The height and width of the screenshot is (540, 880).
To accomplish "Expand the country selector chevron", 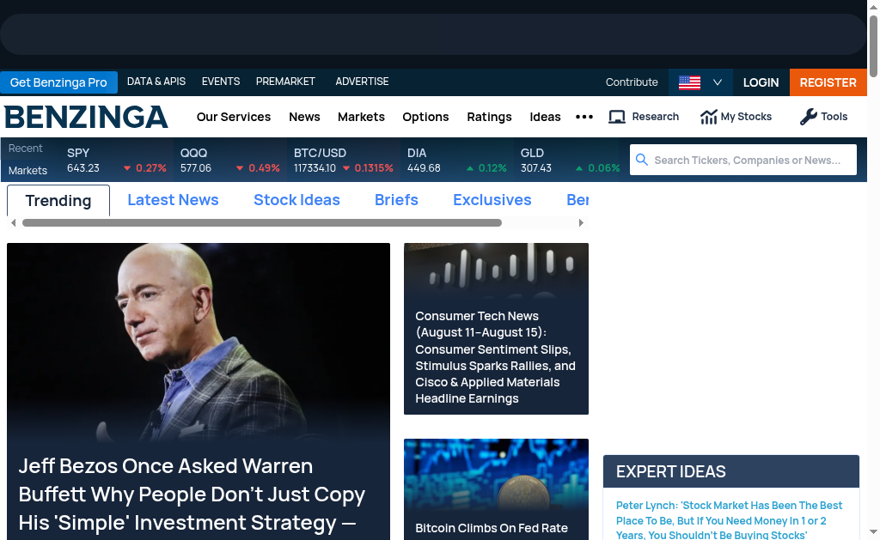I will click(718, 82).
